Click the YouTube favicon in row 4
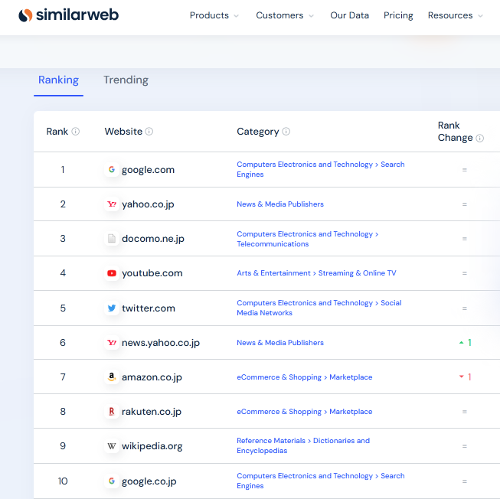The image size is (500, 499). click(x=112, y=273)
